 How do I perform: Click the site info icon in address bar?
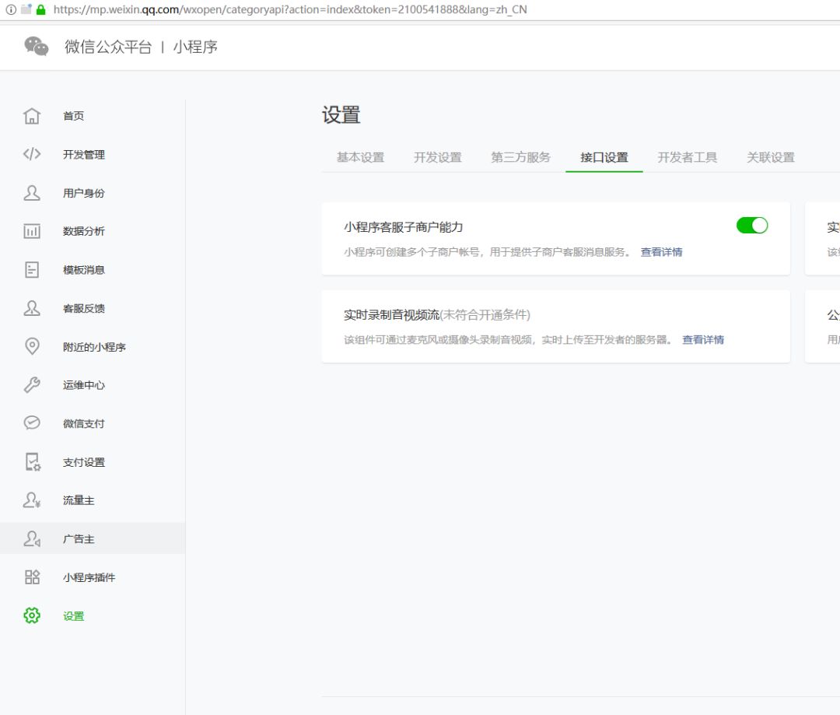(11, 9)
